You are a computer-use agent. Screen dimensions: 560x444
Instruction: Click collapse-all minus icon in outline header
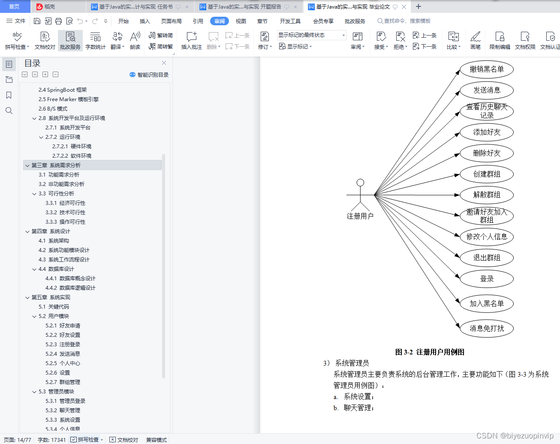[55, 75]
